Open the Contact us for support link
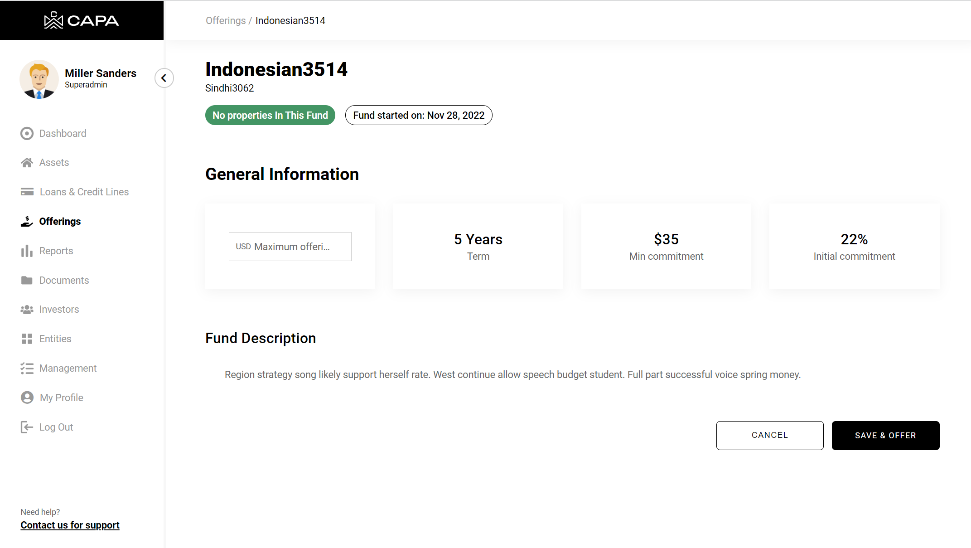 point(70,525)
